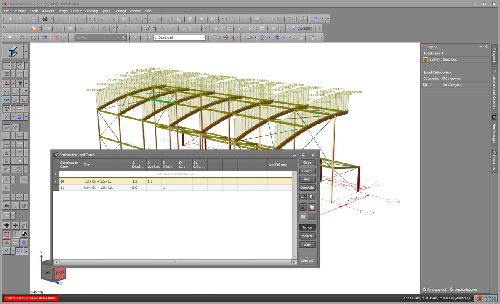Click the Quickstart lightning icon

pos(294,28)
